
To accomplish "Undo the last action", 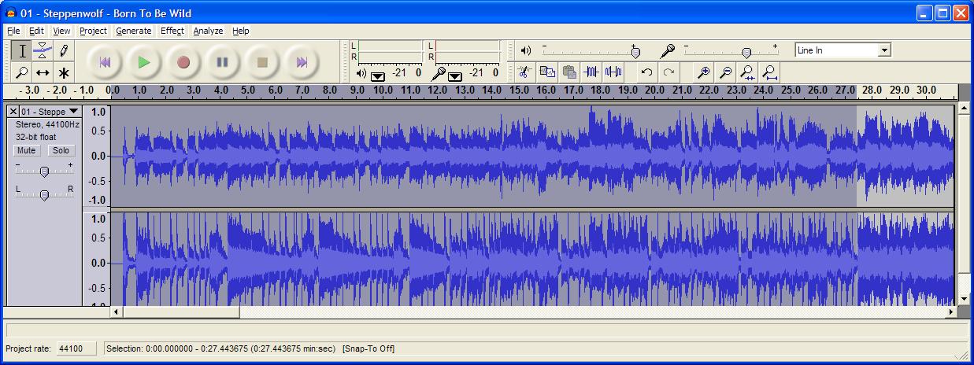I will click(x=646, y=72).
